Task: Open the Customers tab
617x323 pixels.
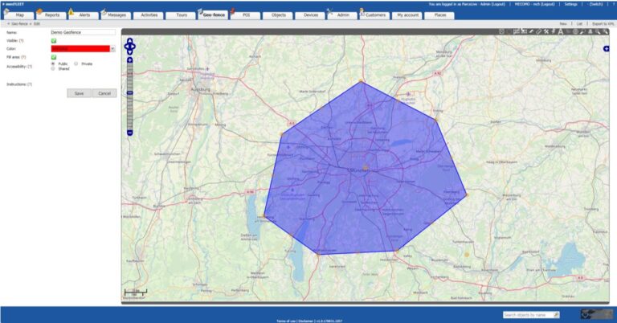Action: [375, 15]
